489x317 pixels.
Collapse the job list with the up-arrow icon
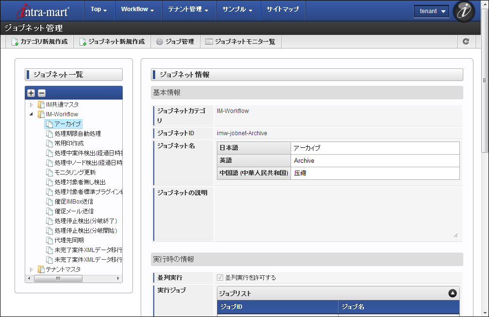coord(452,293)
